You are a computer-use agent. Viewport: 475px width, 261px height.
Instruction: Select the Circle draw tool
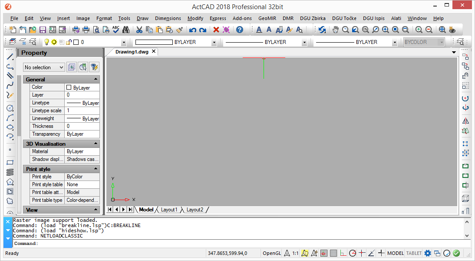(10, 108)
